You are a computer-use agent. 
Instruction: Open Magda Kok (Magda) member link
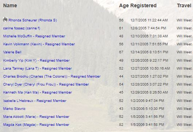click(36, 125)
